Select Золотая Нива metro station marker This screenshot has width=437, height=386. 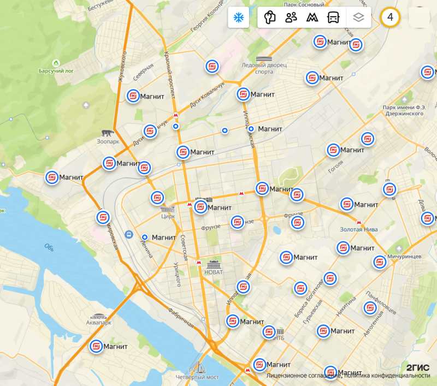pyautogui.click(x=359, y=223)
